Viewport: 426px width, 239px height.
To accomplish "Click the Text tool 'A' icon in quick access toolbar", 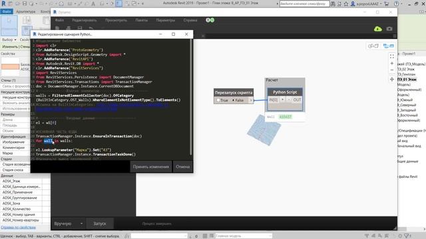I will pyautogui.click(x=93, y=4).
